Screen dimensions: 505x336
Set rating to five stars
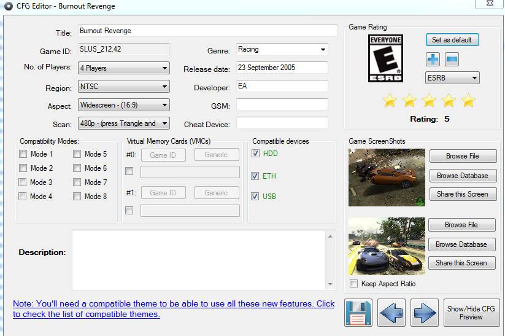[468, 100]
